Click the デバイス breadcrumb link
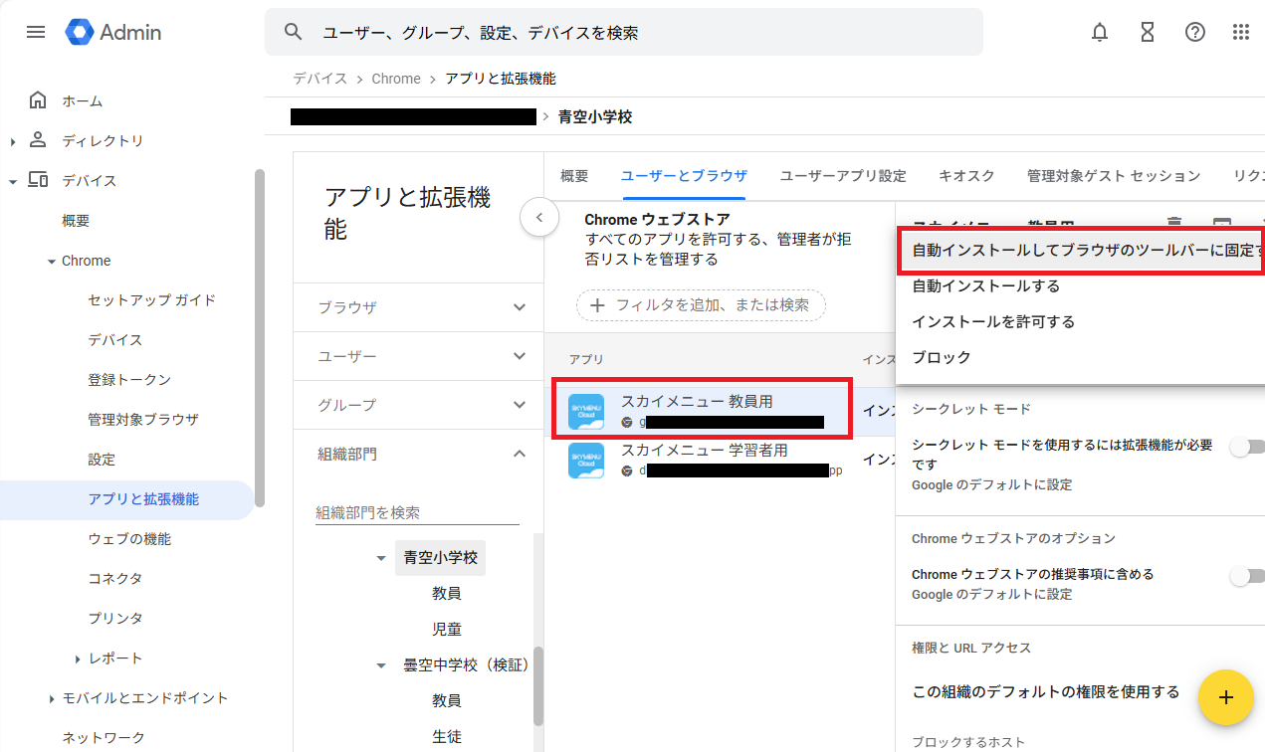Screen dimensions: 1265x752 click(x=319, y=79)
